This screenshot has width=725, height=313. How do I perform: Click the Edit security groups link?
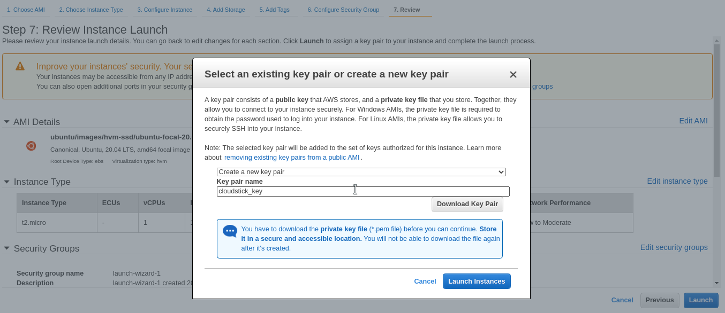click(674, 247)
